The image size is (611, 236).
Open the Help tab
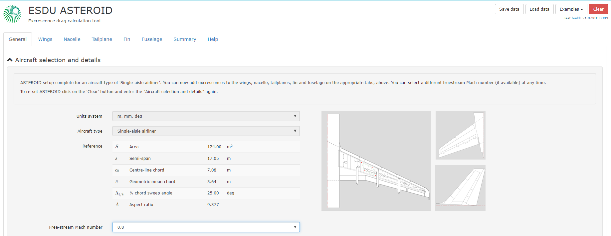coord(213,39)
